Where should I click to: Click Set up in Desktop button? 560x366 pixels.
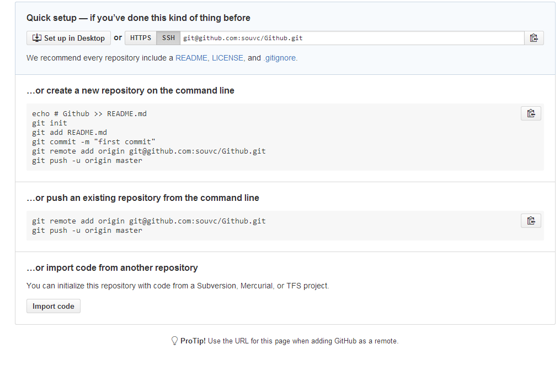pos(68,38)
